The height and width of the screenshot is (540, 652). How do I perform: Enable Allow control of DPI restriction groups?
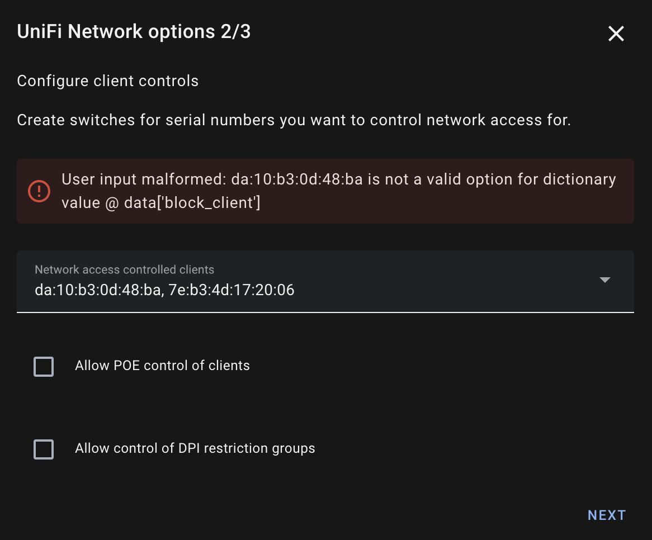[x=44, y=449]
